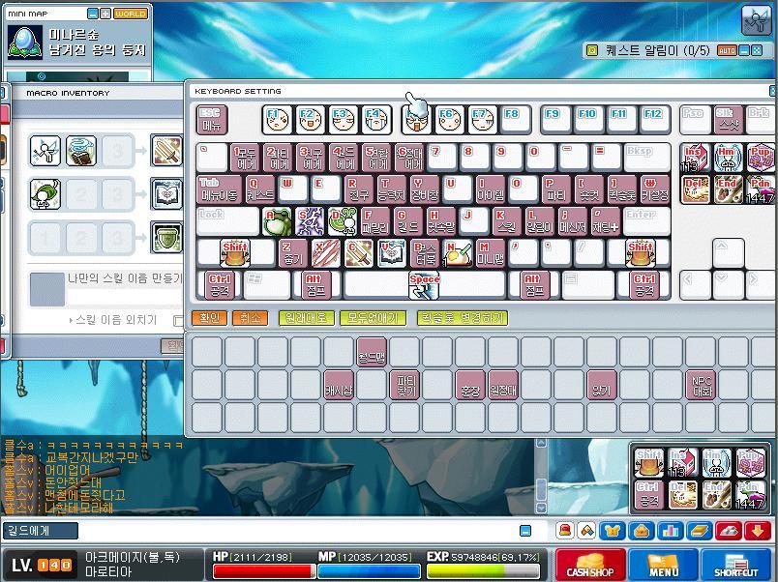The height and width of the screenshot is (582, 778).
Task: Open the MENU button
Action: 664,566
